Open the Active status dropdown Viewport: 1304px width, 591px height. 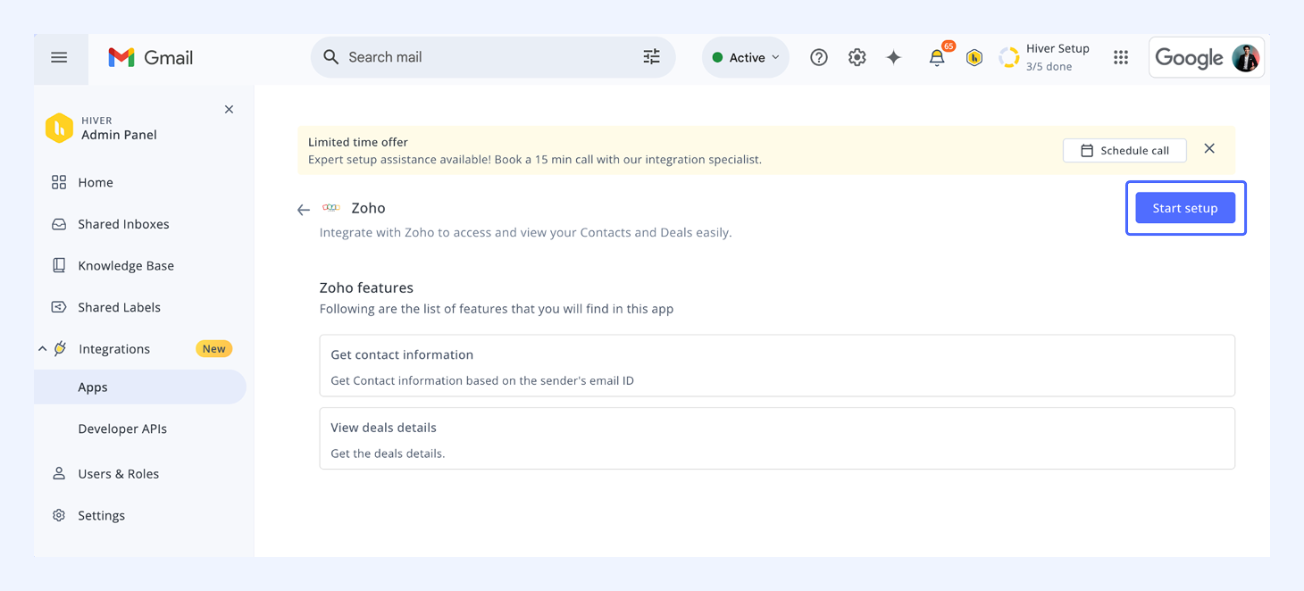745,57
